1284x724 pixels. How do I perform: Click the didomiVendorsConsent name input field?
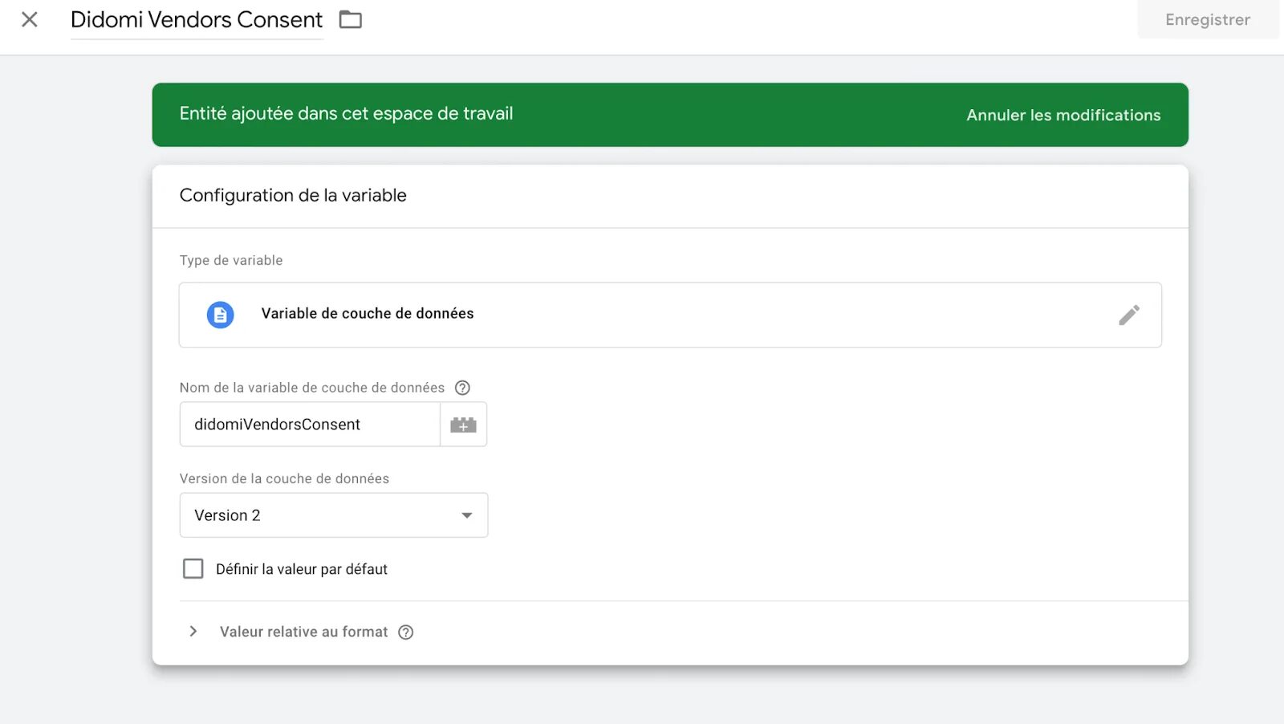pos(310,425)
